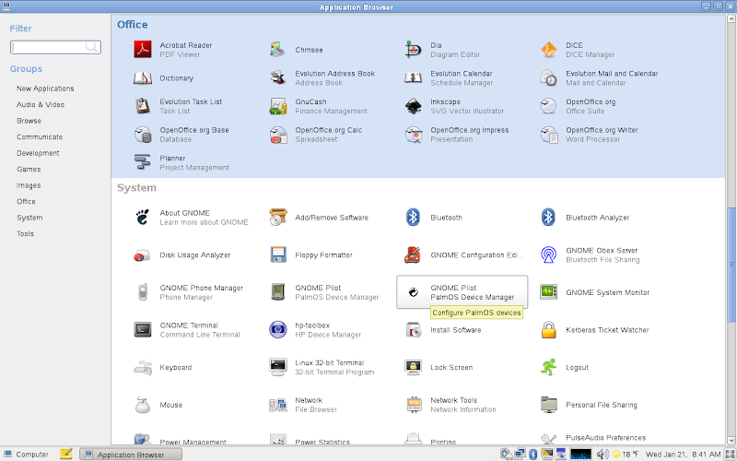This screenshot has width=737, height=461.
Task: Click the volume icon in system tray
Action: (x=602, y=454)
